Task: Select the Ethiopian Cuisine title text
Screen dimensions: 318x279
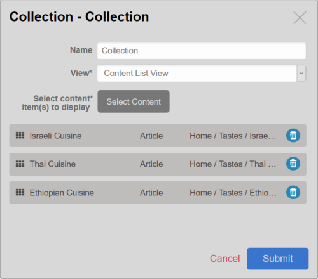Action: (62, 193)
